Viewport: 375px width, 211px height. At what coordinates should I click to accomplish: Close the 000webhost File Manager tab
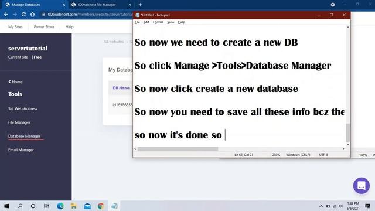130,5
